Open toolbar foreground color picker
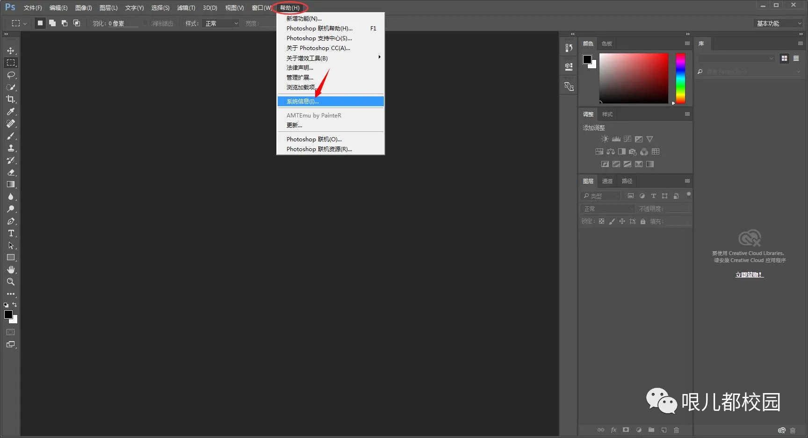The height and width of the screenshot is (438, 808). coord(8,314)
